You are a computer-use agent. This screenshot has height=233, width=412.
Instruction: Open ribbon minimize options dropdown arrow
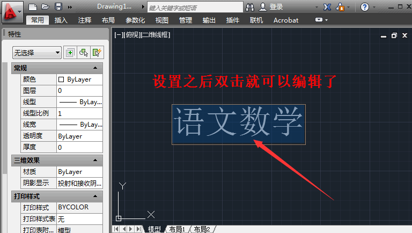(326, 20)
